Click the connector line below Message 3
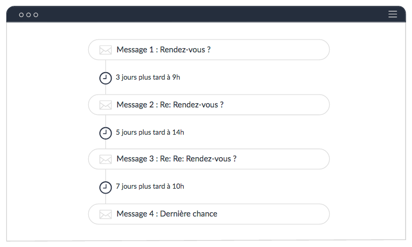The height and width of the screenshot is (247, 412). pos(106,174)
